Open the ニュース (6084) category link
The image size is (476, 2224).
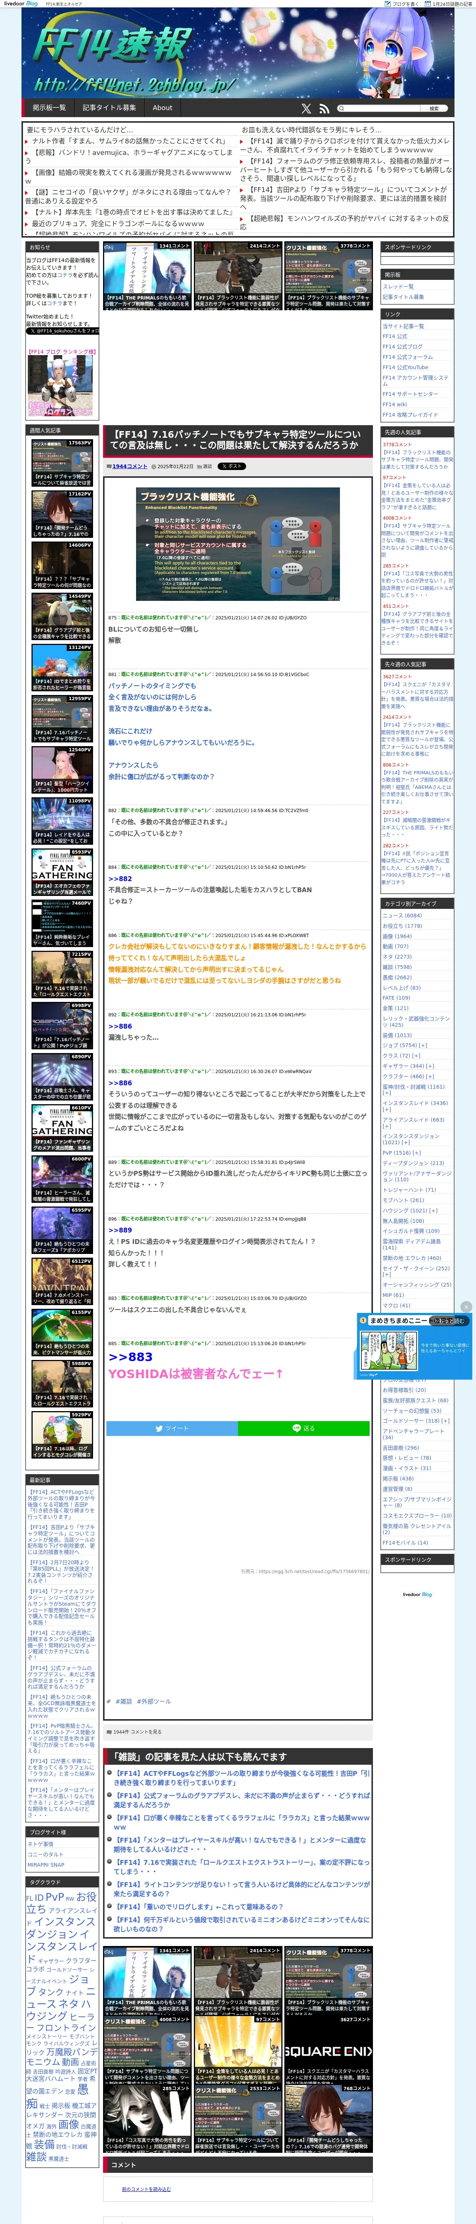click(x=403, y=915)
